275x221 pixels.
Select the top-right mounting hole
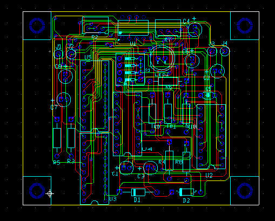tap(245, 25)
